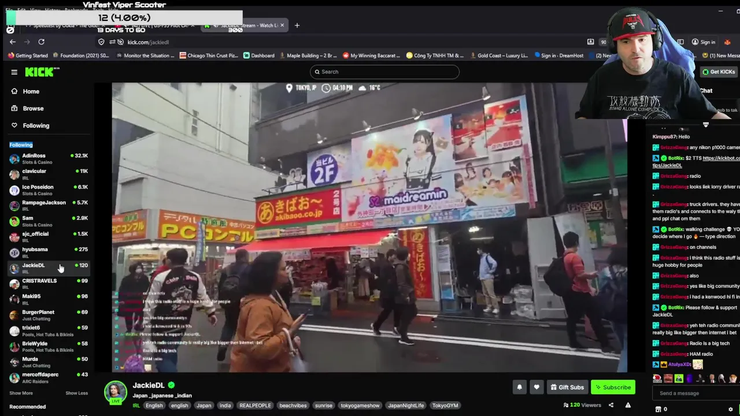Open mercoffdaperc channel in sidebar
This screenshot has height=416, width=740.
click(48, 377)
